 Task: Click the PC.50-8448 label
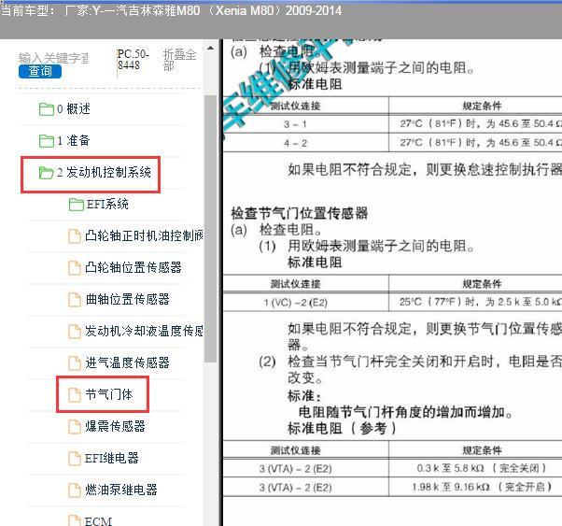[133, 60]
